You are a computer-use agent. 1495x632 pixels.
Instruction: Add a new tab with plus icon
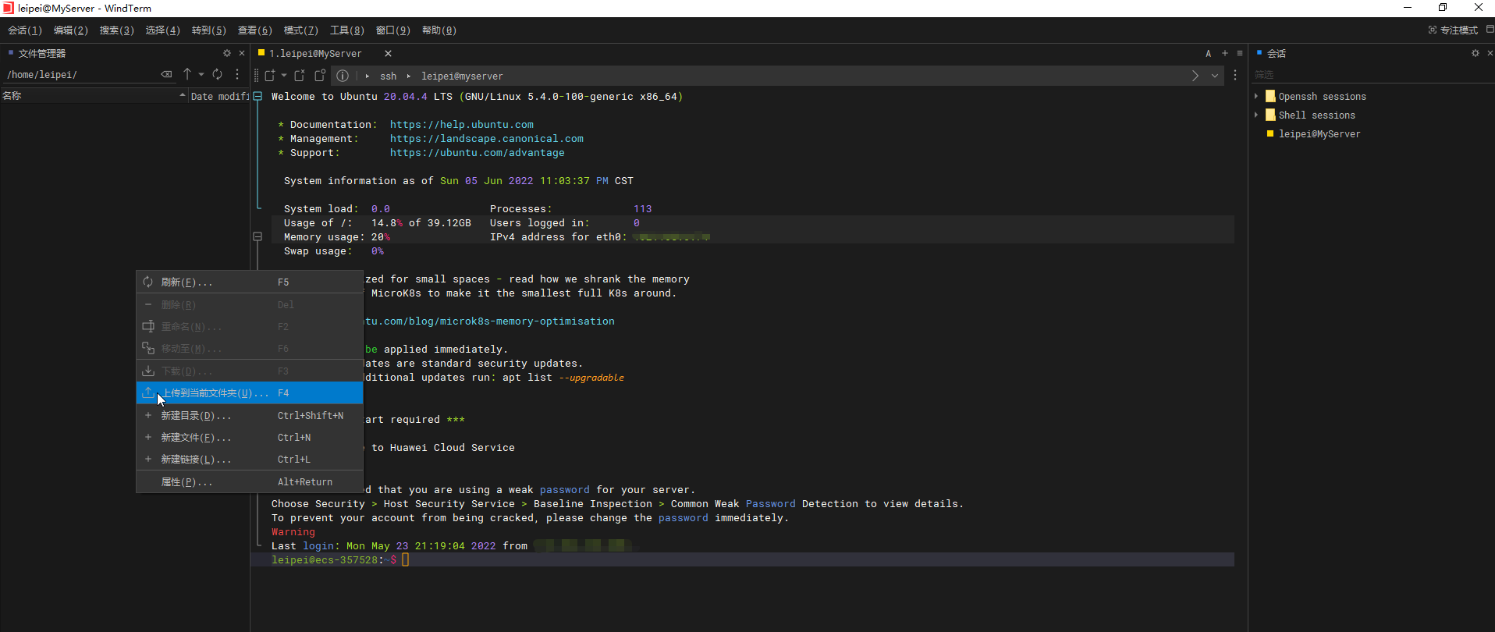click(x=1225, y=53)
